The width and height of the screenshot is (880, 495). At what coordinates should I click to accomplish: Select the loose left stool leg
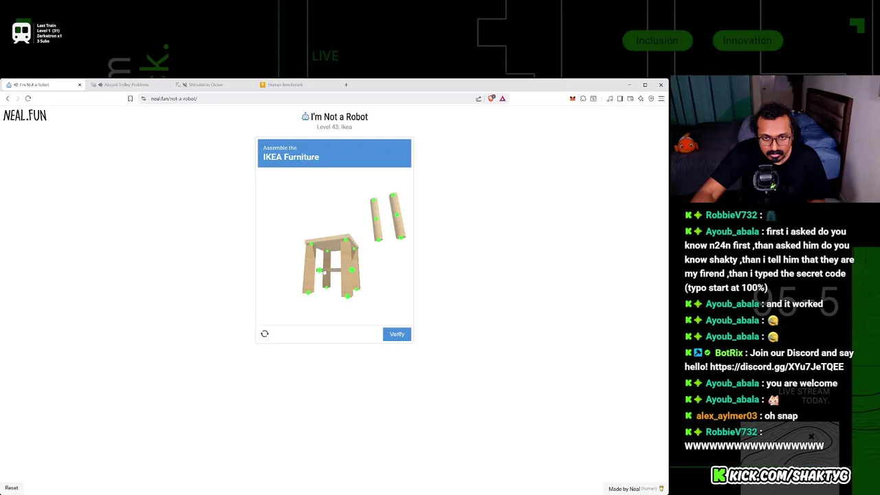[376, 219]
